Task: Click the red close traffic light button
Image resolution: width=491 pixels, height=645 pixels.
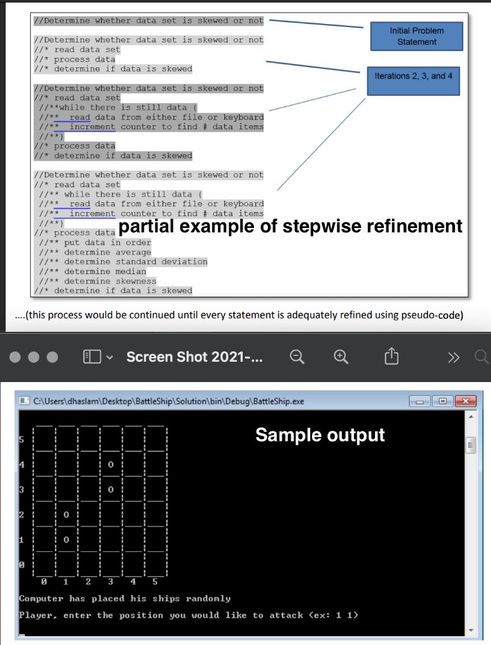Action: 15,357
